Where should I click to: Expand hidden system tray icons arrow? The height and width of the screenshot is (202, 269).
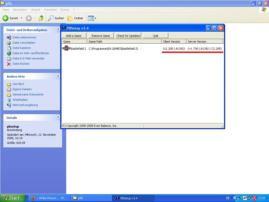point(235,198)
